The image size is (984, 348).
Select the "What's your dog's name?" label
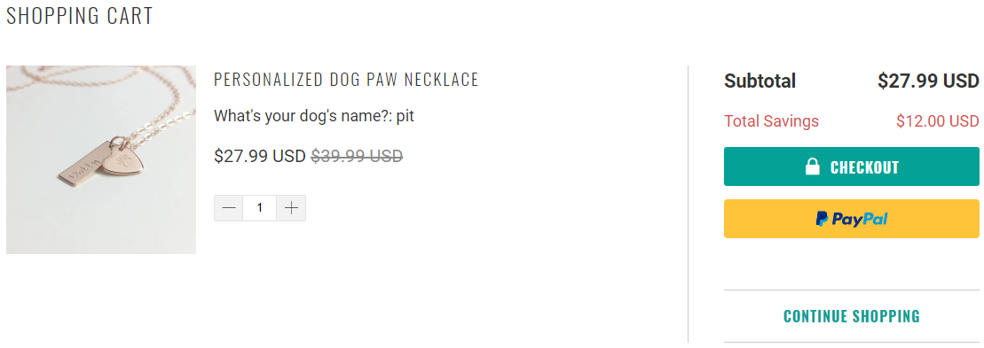coord(303,116)
